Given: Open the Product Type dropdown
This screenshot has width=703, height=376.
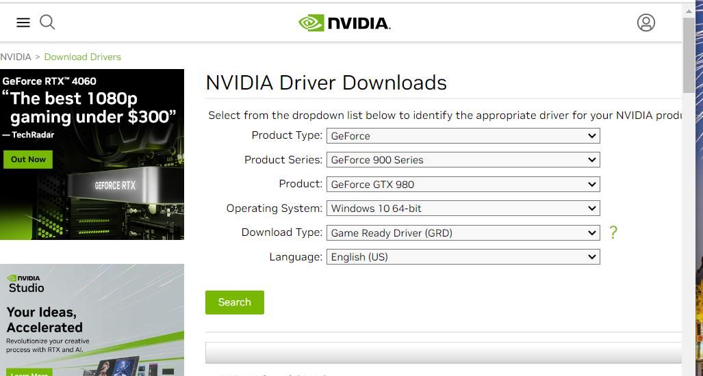Looking at the screenshot, I should click(x=463, y=135).
